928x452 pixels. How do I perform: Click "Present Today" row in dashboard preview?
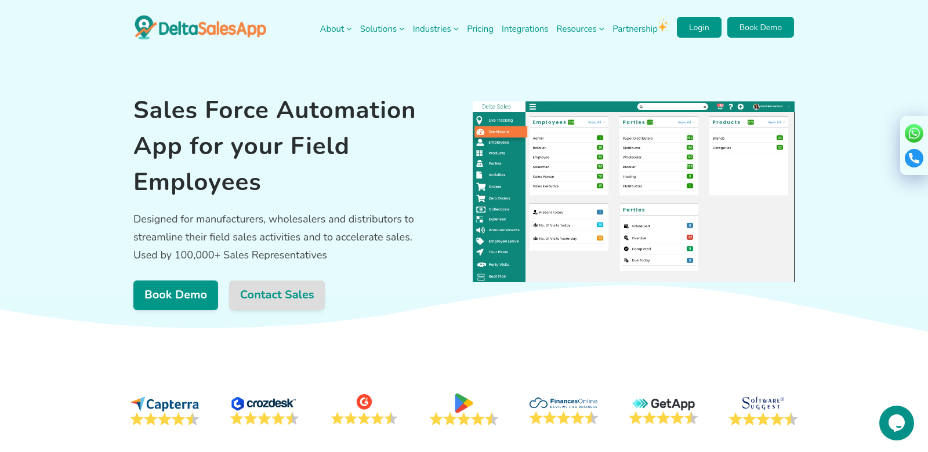[568, 212]
